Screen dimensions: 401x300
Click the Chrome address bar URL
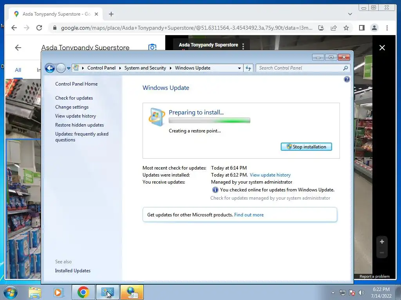click(186, 28)
